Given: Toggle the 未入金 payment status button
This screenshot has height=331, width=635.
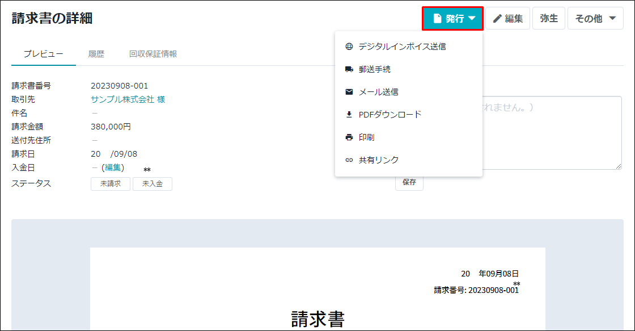Looking at the screenshot, I should [x=153, y=184].
